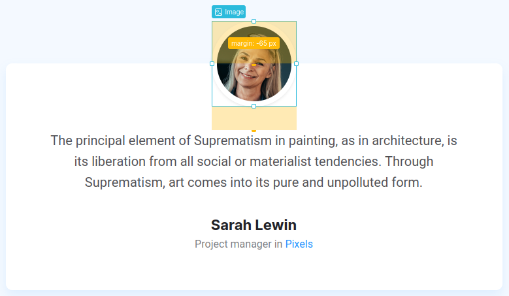Select Sarah Lewin's circular portrait photo
The width and height of the screenshot is (509, 296).
click(x=254, y=63)
